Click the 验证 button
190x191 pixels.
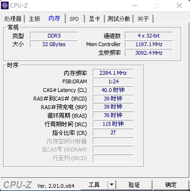pyautogui.click(x=134, y=185)
